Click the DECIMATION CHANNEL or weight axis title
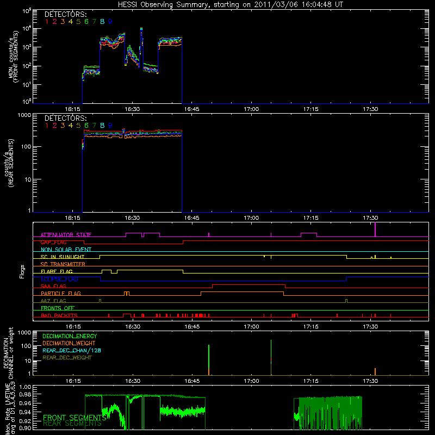The width and height of the screenshot is (435, 435). [8, 353]
